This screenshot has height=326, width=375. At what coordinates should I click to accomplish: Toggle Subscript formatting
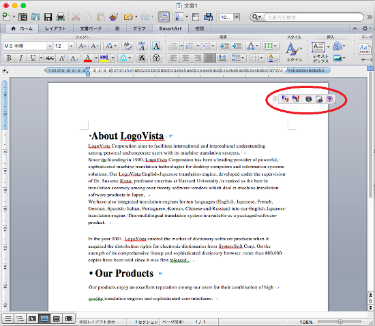[x=74, y=58]
